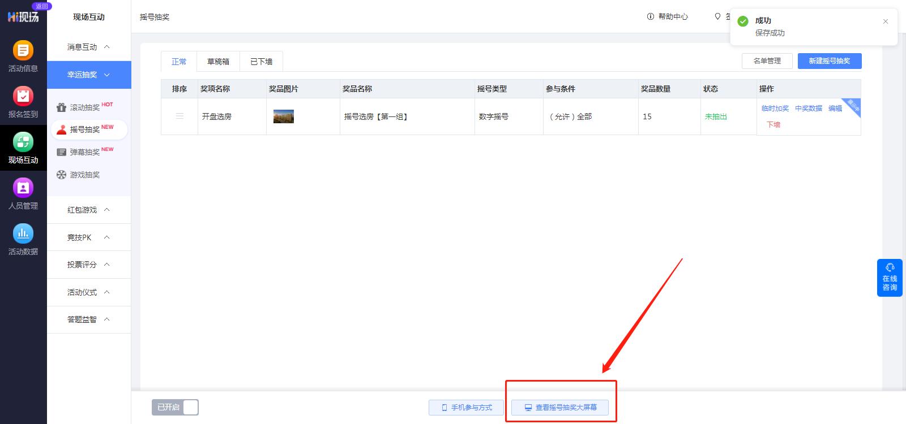The image size is (906, 424).
Task: Click the Hi现场 logo
Action: click(23, 17)
